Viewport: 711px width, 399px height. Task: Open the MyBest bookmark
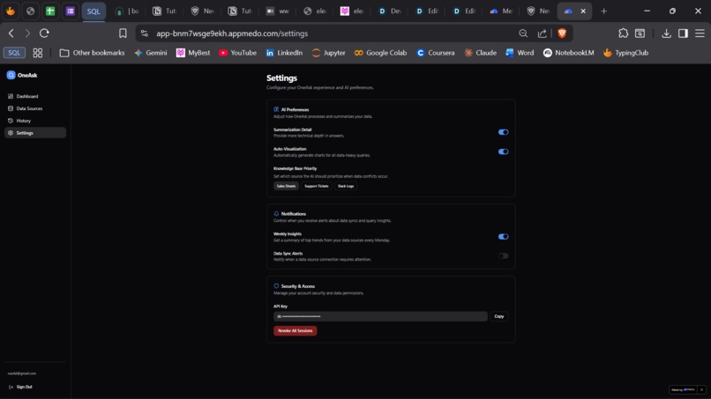[x=193, y=53]
